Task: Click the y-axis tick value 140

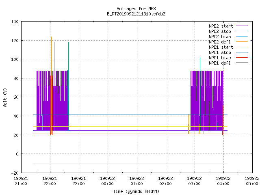Action: tap(15, 22)
